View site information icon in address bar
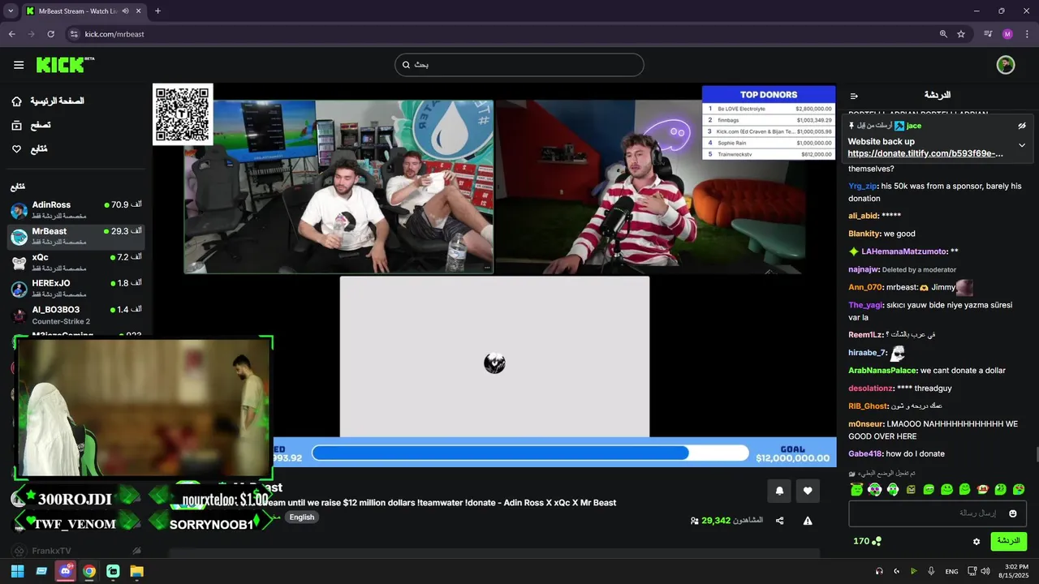Image resolution: width=1039 pixels, height=584 pixels. (x=74, y=34)
